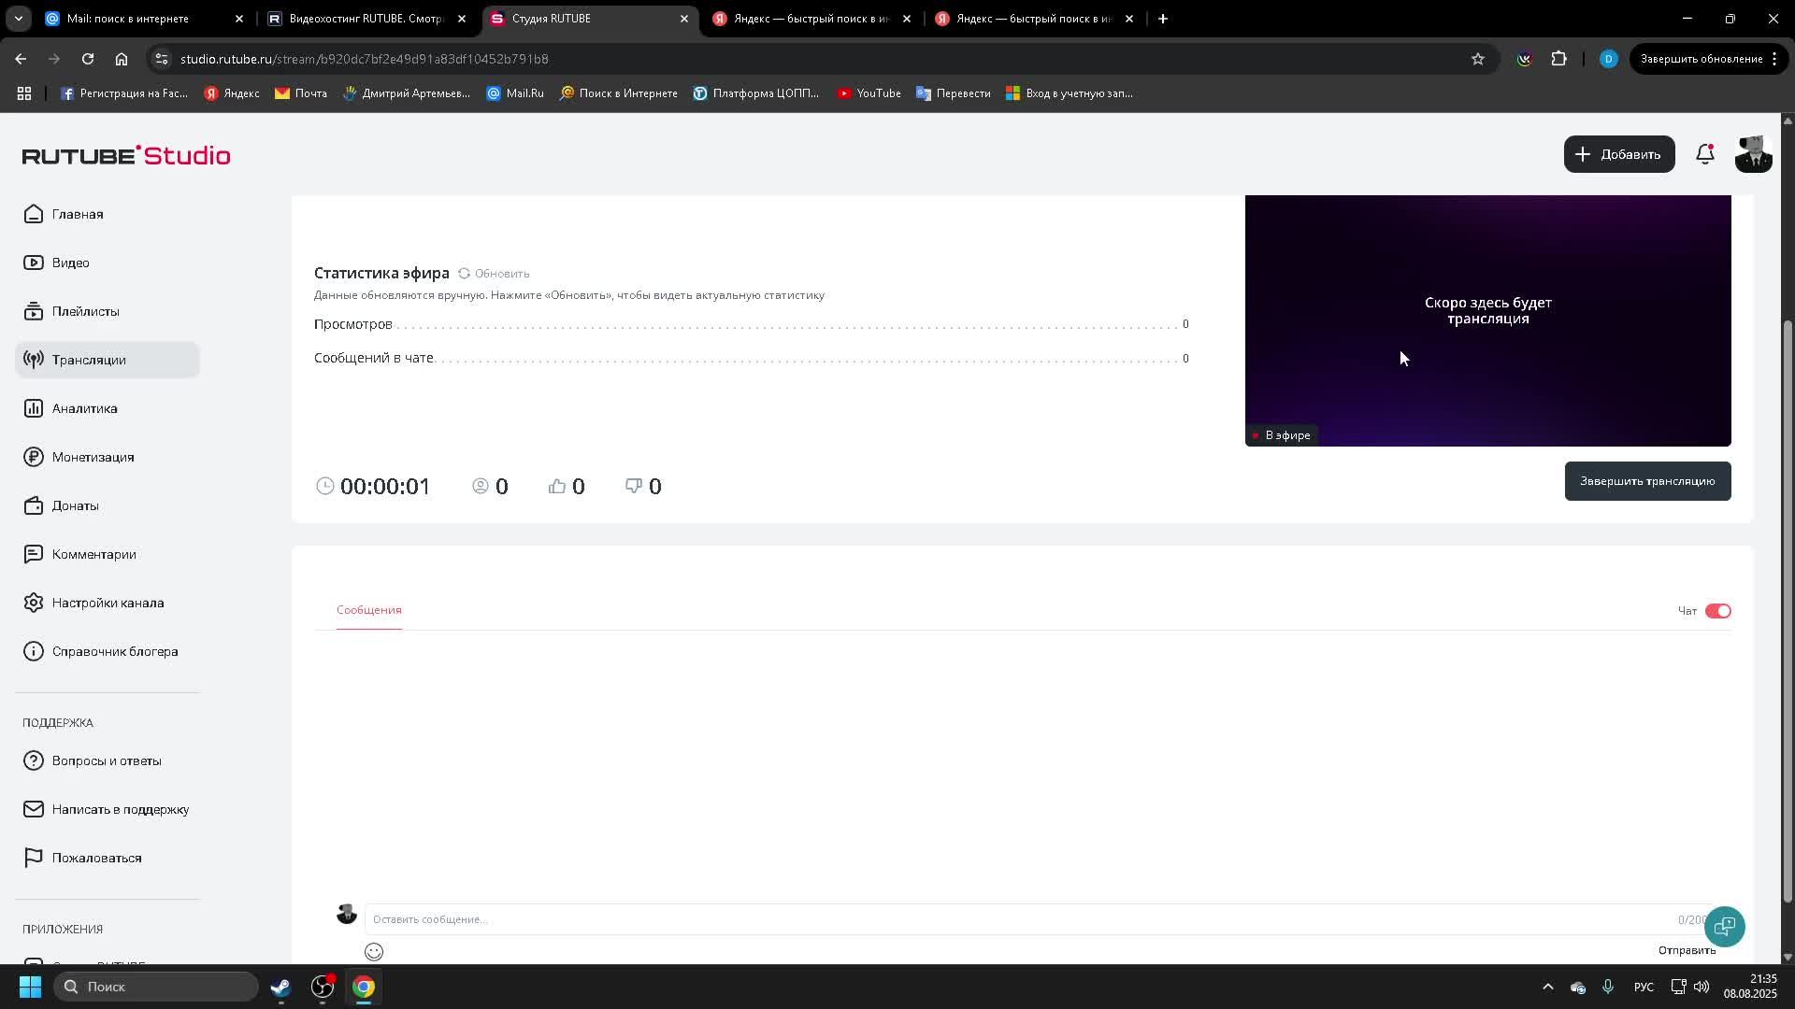Click the user avatar in header
The width and height of the screenshot is (1795, 1009).
1752,154
